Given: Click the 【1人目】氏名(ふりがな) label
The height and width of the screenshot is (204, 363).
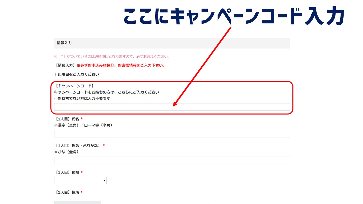Looking at the screenshot, I should click(x=78, y=145).
